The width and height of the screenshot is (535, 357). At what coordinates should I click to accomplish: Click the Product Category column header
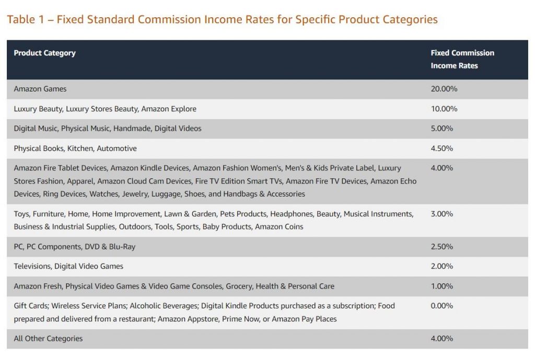pyautogui.click(x=45, y=53)
